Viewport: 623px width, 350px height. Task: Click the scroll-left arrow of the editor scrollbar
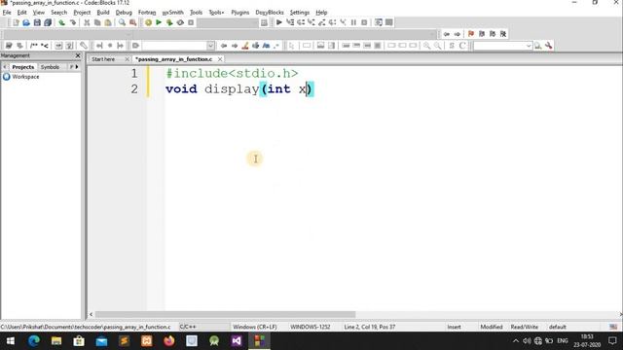(x=91, y=314)
